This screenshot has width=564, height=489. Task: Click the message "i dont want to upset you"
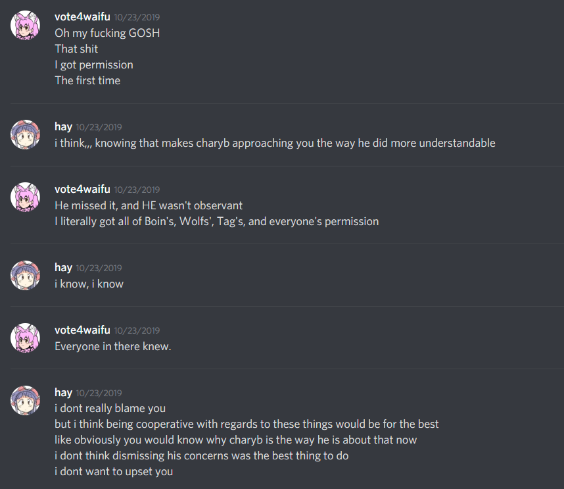114,471
